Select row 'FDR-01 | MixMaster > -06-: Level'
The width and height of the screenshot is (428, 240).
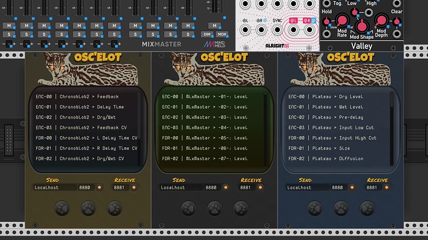point(205,148)
